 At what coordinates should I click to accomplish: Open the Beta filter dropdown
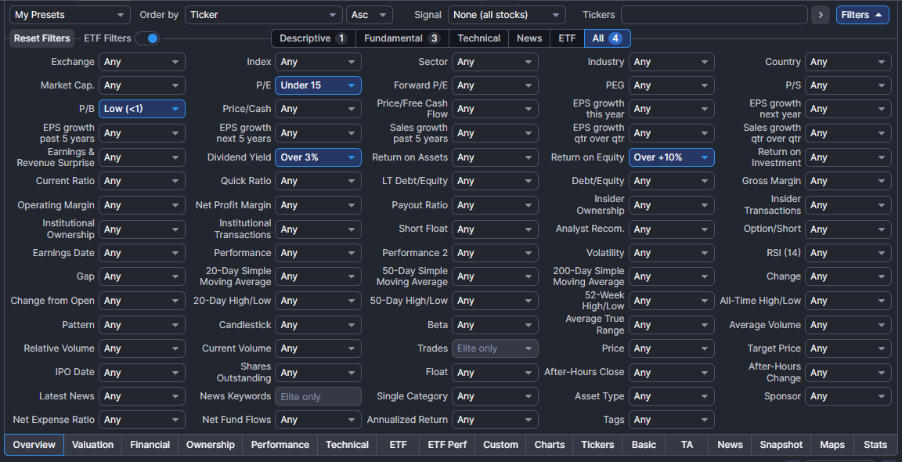click(496, 325)
